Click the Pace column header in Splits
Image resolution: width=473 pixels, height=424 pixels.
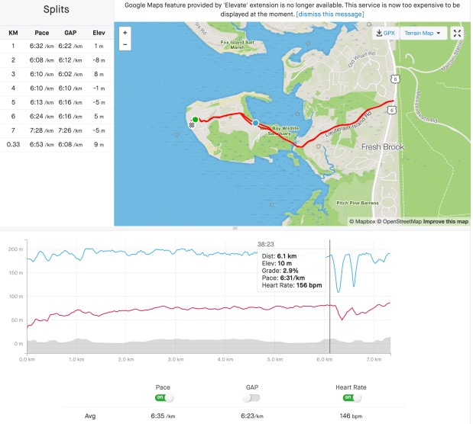(x=43, y=33)
